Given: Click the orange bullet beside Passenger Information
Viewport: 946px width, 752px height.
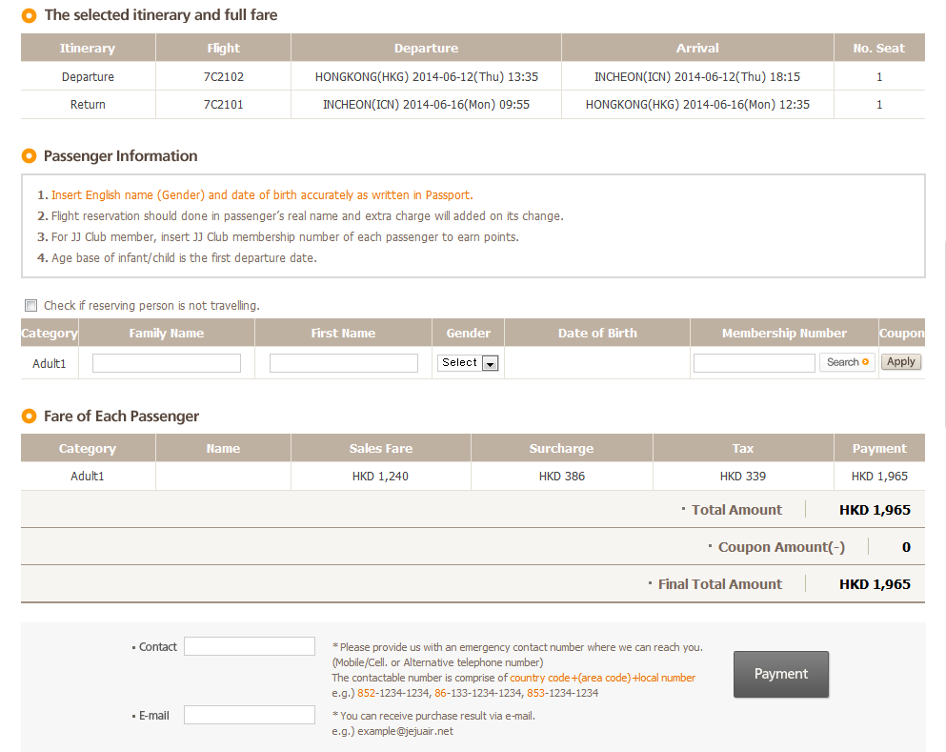Looking at the screenshot, I should (x=30, y=156).
